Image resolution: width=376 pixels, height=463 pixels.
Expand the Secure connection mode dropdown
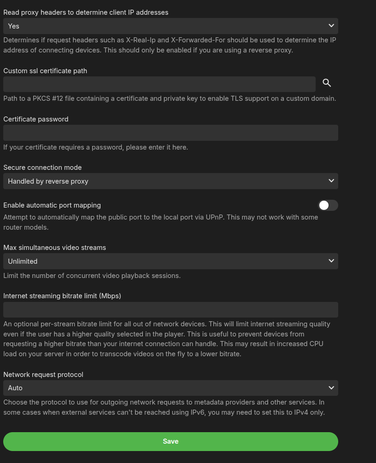(170, 181)
